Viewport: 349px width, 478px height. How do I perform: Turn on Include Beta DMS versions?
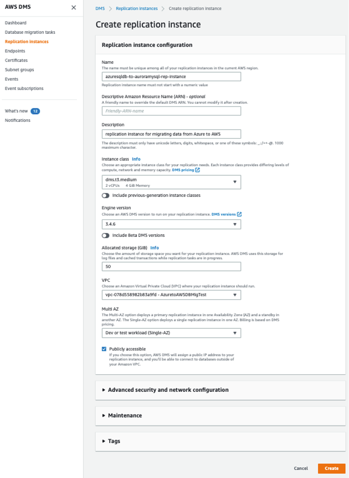[x=106, y=235]
